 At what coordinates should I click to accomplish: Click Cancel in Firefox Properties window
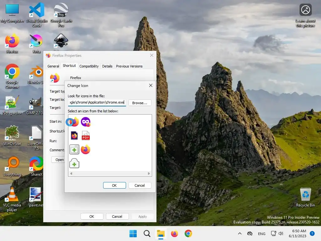pyautogui.click(x=117, y=217)
